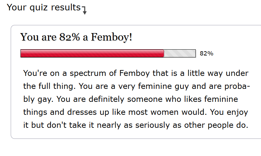Click the 82% label right of the bar
Screen dimensions: 261x156
point(206,54)
